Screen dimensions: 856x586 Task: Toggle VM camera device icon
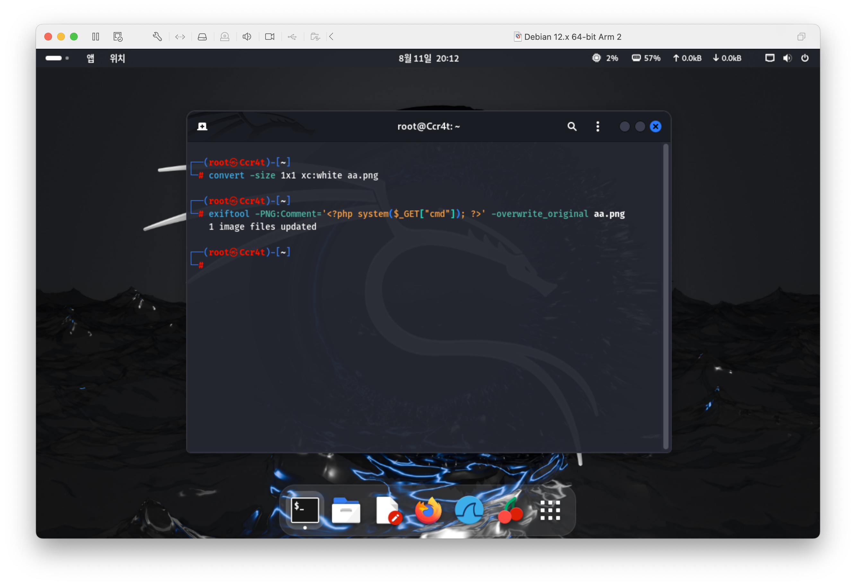pyautogui.click(x=270, y=37)
